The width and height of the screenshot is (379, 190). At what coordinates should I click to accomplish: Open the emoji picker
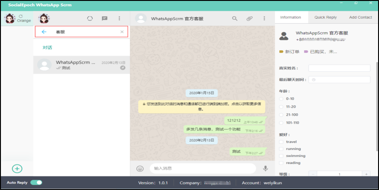(x=140, y=168)
